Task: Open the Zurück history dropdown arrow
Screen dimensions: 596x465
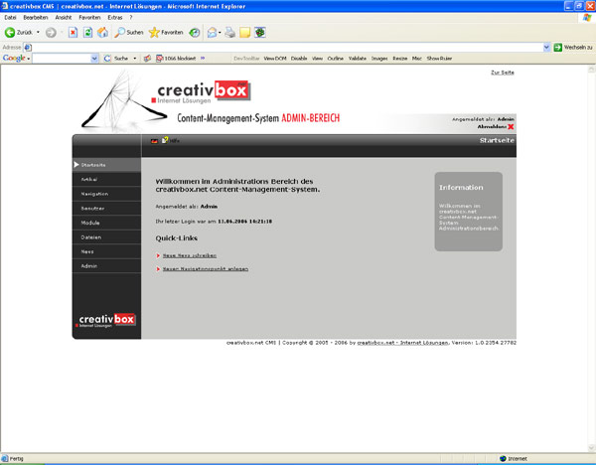Action: click(38, 33)
